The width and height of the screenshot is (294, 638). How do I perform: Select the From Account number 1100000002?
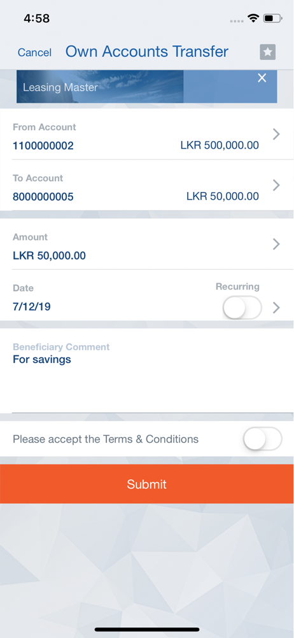click(x=43, y=145)
